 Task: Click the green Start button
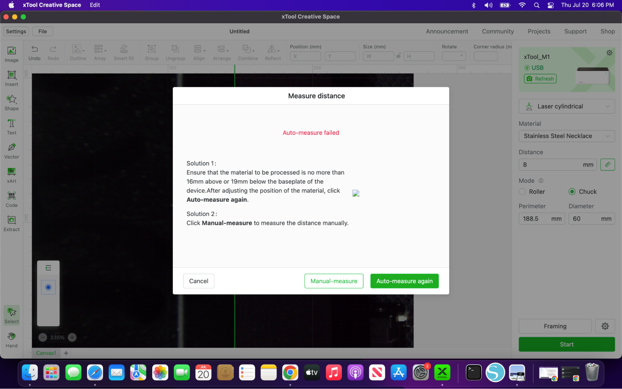point(567,344)
